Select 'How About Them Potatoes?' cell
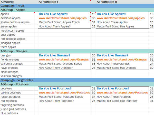Viewport: 154px width, 115px height. pos(56,101)
